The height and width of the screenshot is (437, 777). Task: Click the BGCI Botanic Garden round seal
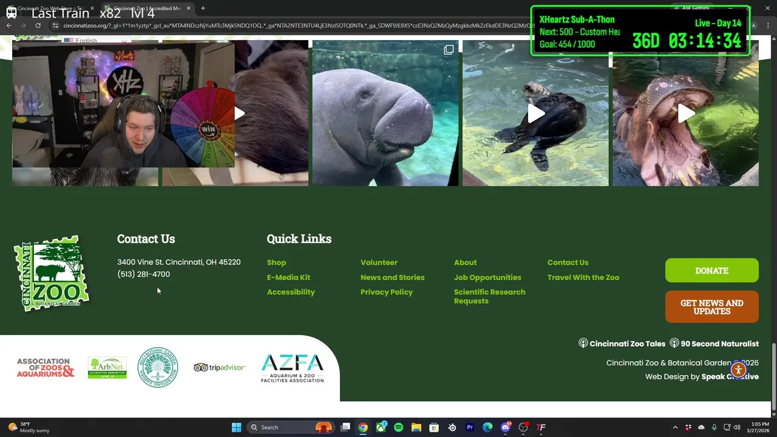(158, 367)
